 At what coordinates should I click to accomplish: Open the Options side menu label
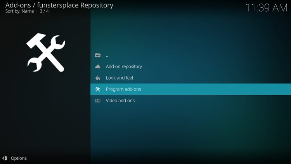[19, 158]
